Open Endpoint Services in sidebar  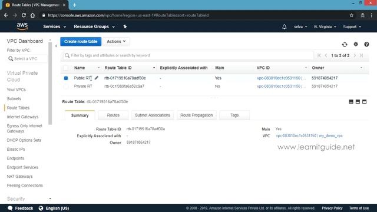(x=22, y=167)
